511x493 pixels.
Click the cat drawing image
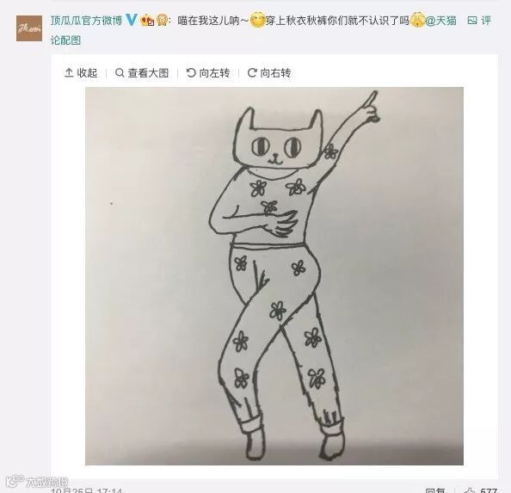pos(274,275)
